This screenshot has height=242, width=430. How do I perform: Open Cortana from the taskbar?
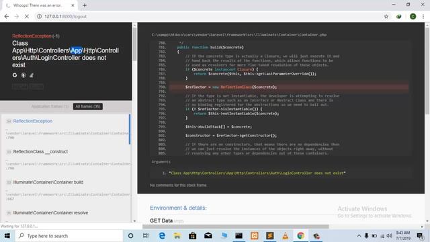point(130,236)
